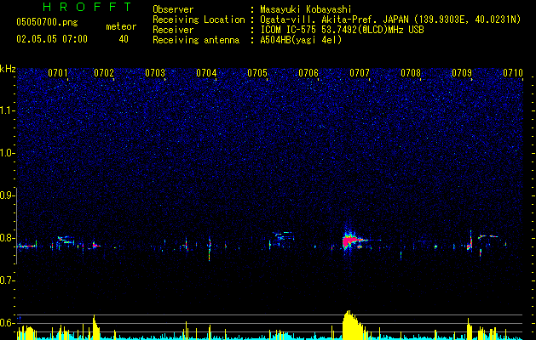The height and width of the screenshot is (340, 536).
Task: Click the 0708 time marker
Action: click(x=411, y=73)
